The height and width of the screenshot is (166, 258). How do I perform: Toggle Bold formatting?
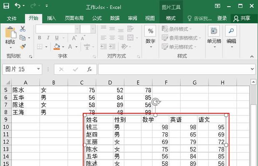[x=39, y=38]
